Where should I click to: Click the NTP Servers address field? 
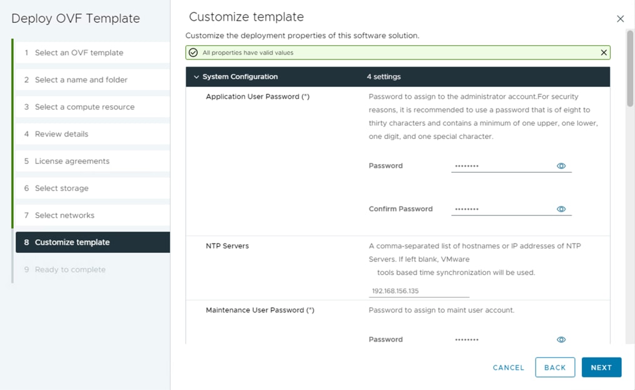419,291
